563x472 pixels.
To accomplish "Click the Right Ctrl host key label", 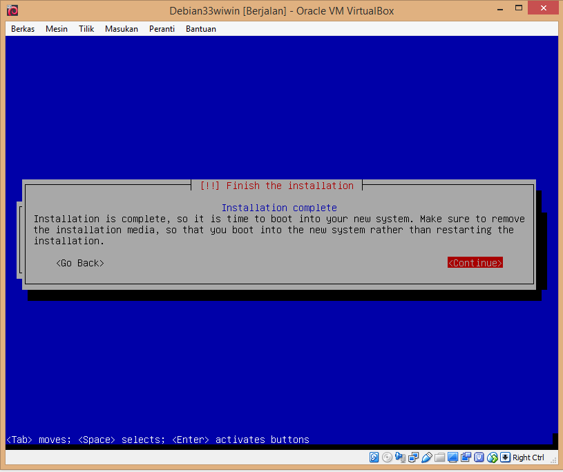I will tap(528, 458).
